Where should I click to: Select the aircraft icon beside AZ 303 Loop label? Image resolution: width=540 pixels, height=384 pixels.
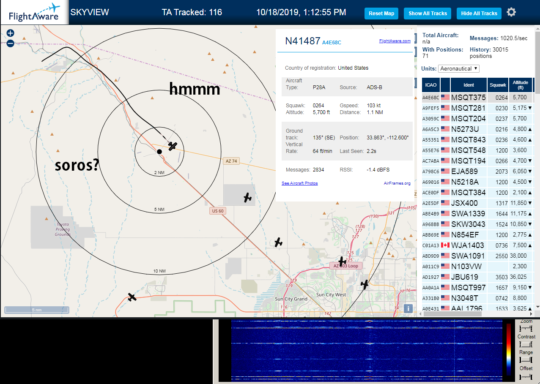pyautogui.click(x=342, y=261)
